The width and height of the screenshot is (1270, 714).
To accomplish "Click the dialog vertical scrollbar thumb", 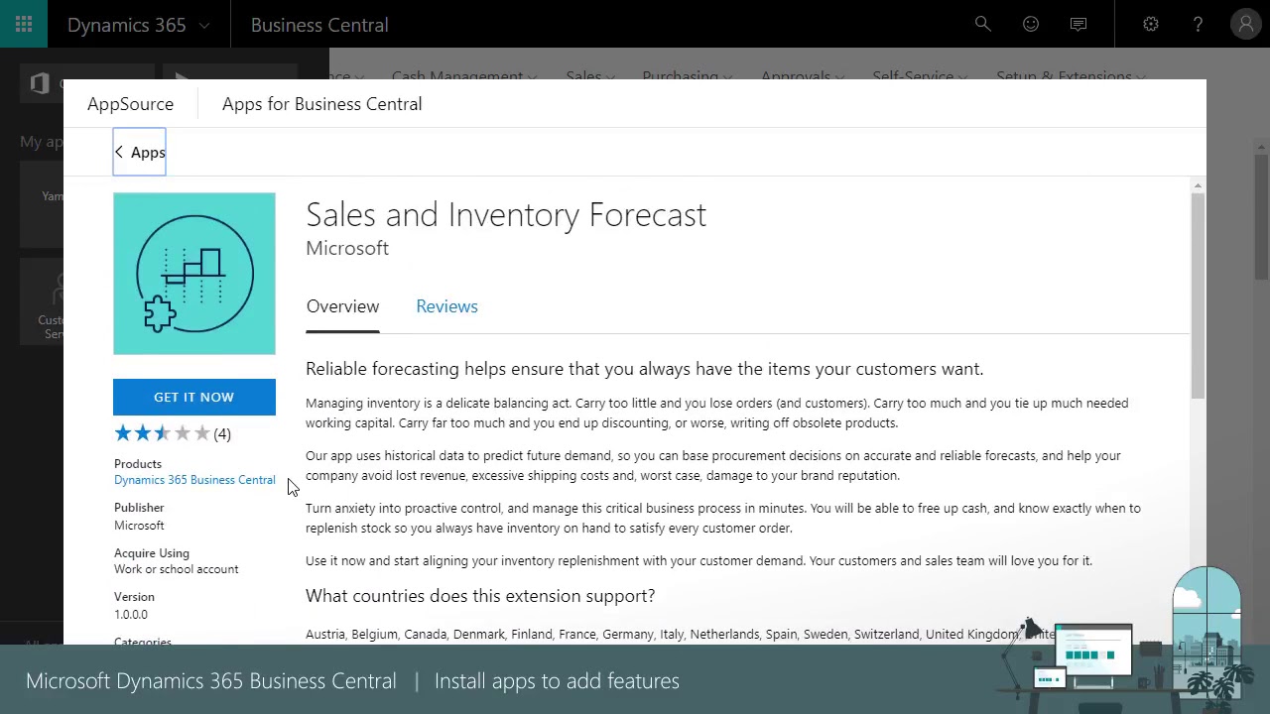I will click(x=1198, y=296).
